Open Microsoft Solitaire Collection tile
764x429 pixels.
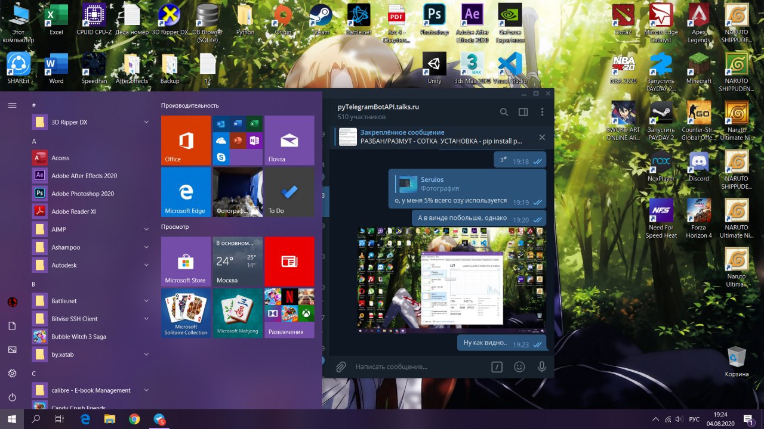pyautogui.click(x=186, y=313)
